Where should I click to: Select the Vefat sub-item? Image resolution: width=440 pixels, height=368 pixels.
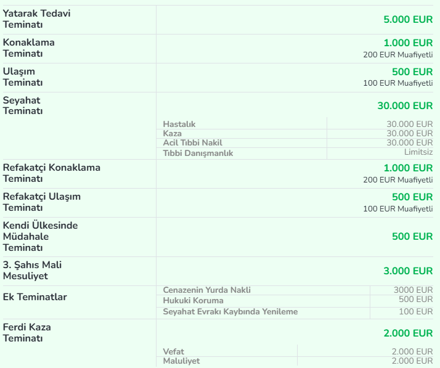coord(173,352)
